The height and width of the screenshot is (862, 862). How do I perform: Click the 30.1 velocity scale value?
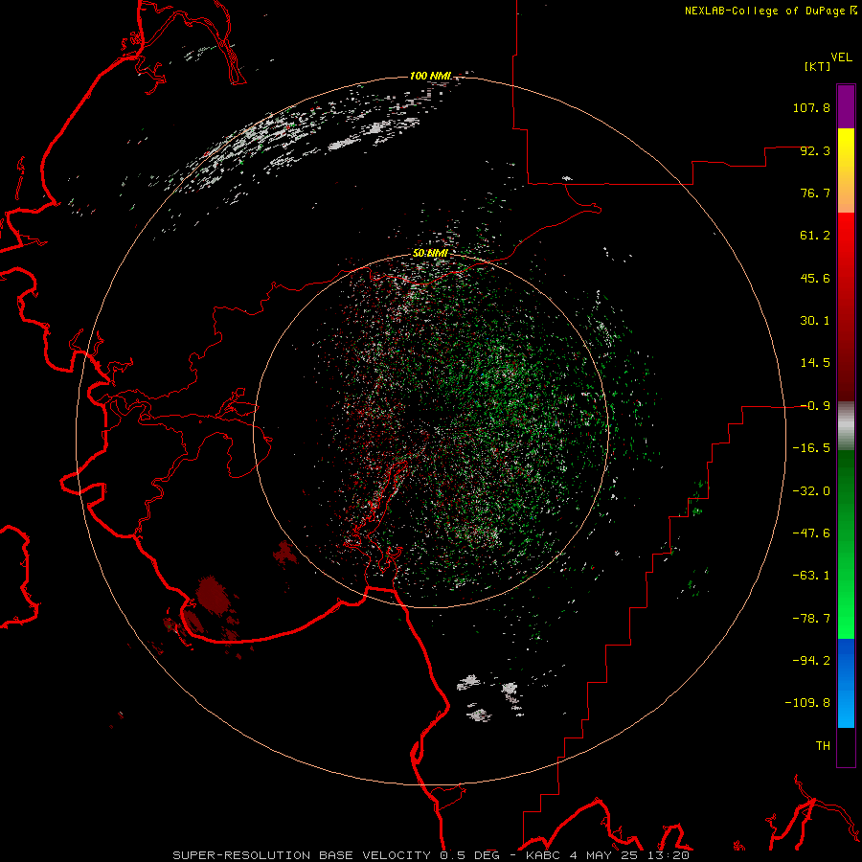tap(815, 321)
